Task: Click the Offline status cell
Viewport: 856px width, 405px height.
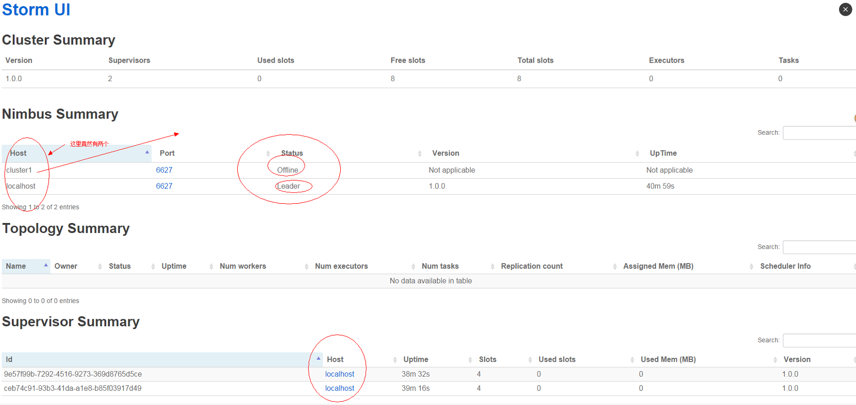Action: [x=288, y=170]
